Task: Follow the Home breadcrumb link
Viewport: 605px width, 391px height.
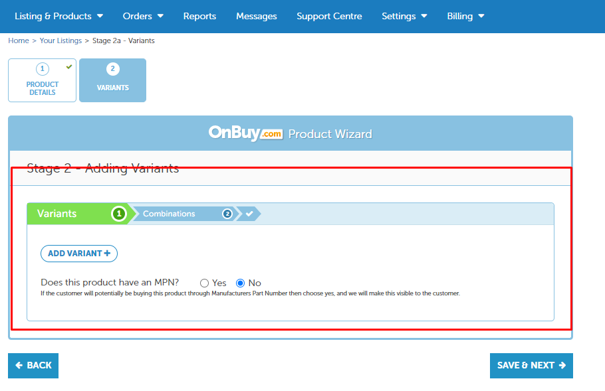Action: pyautogui.click(x=19, y=40)
